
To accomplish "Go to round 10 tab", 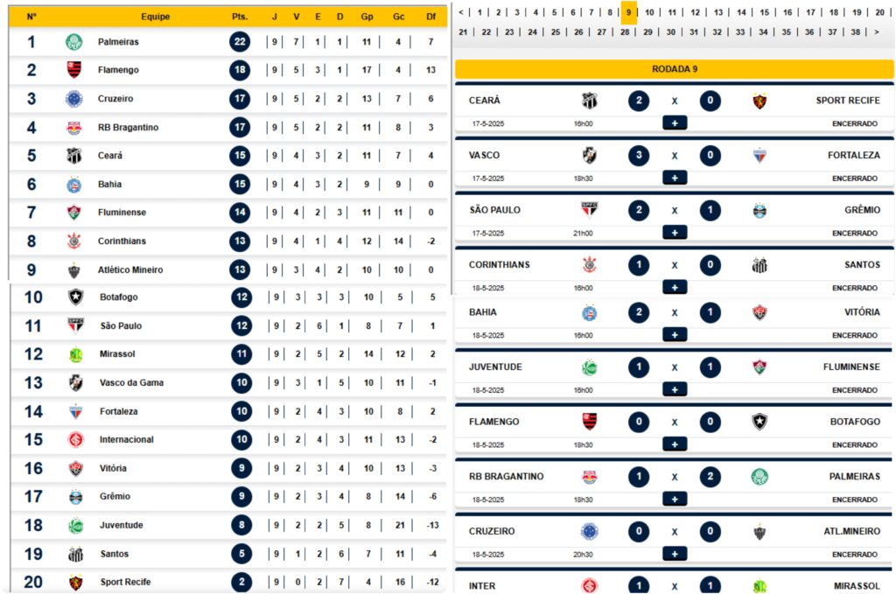I will pyautogui.click(x=650, y=12).
